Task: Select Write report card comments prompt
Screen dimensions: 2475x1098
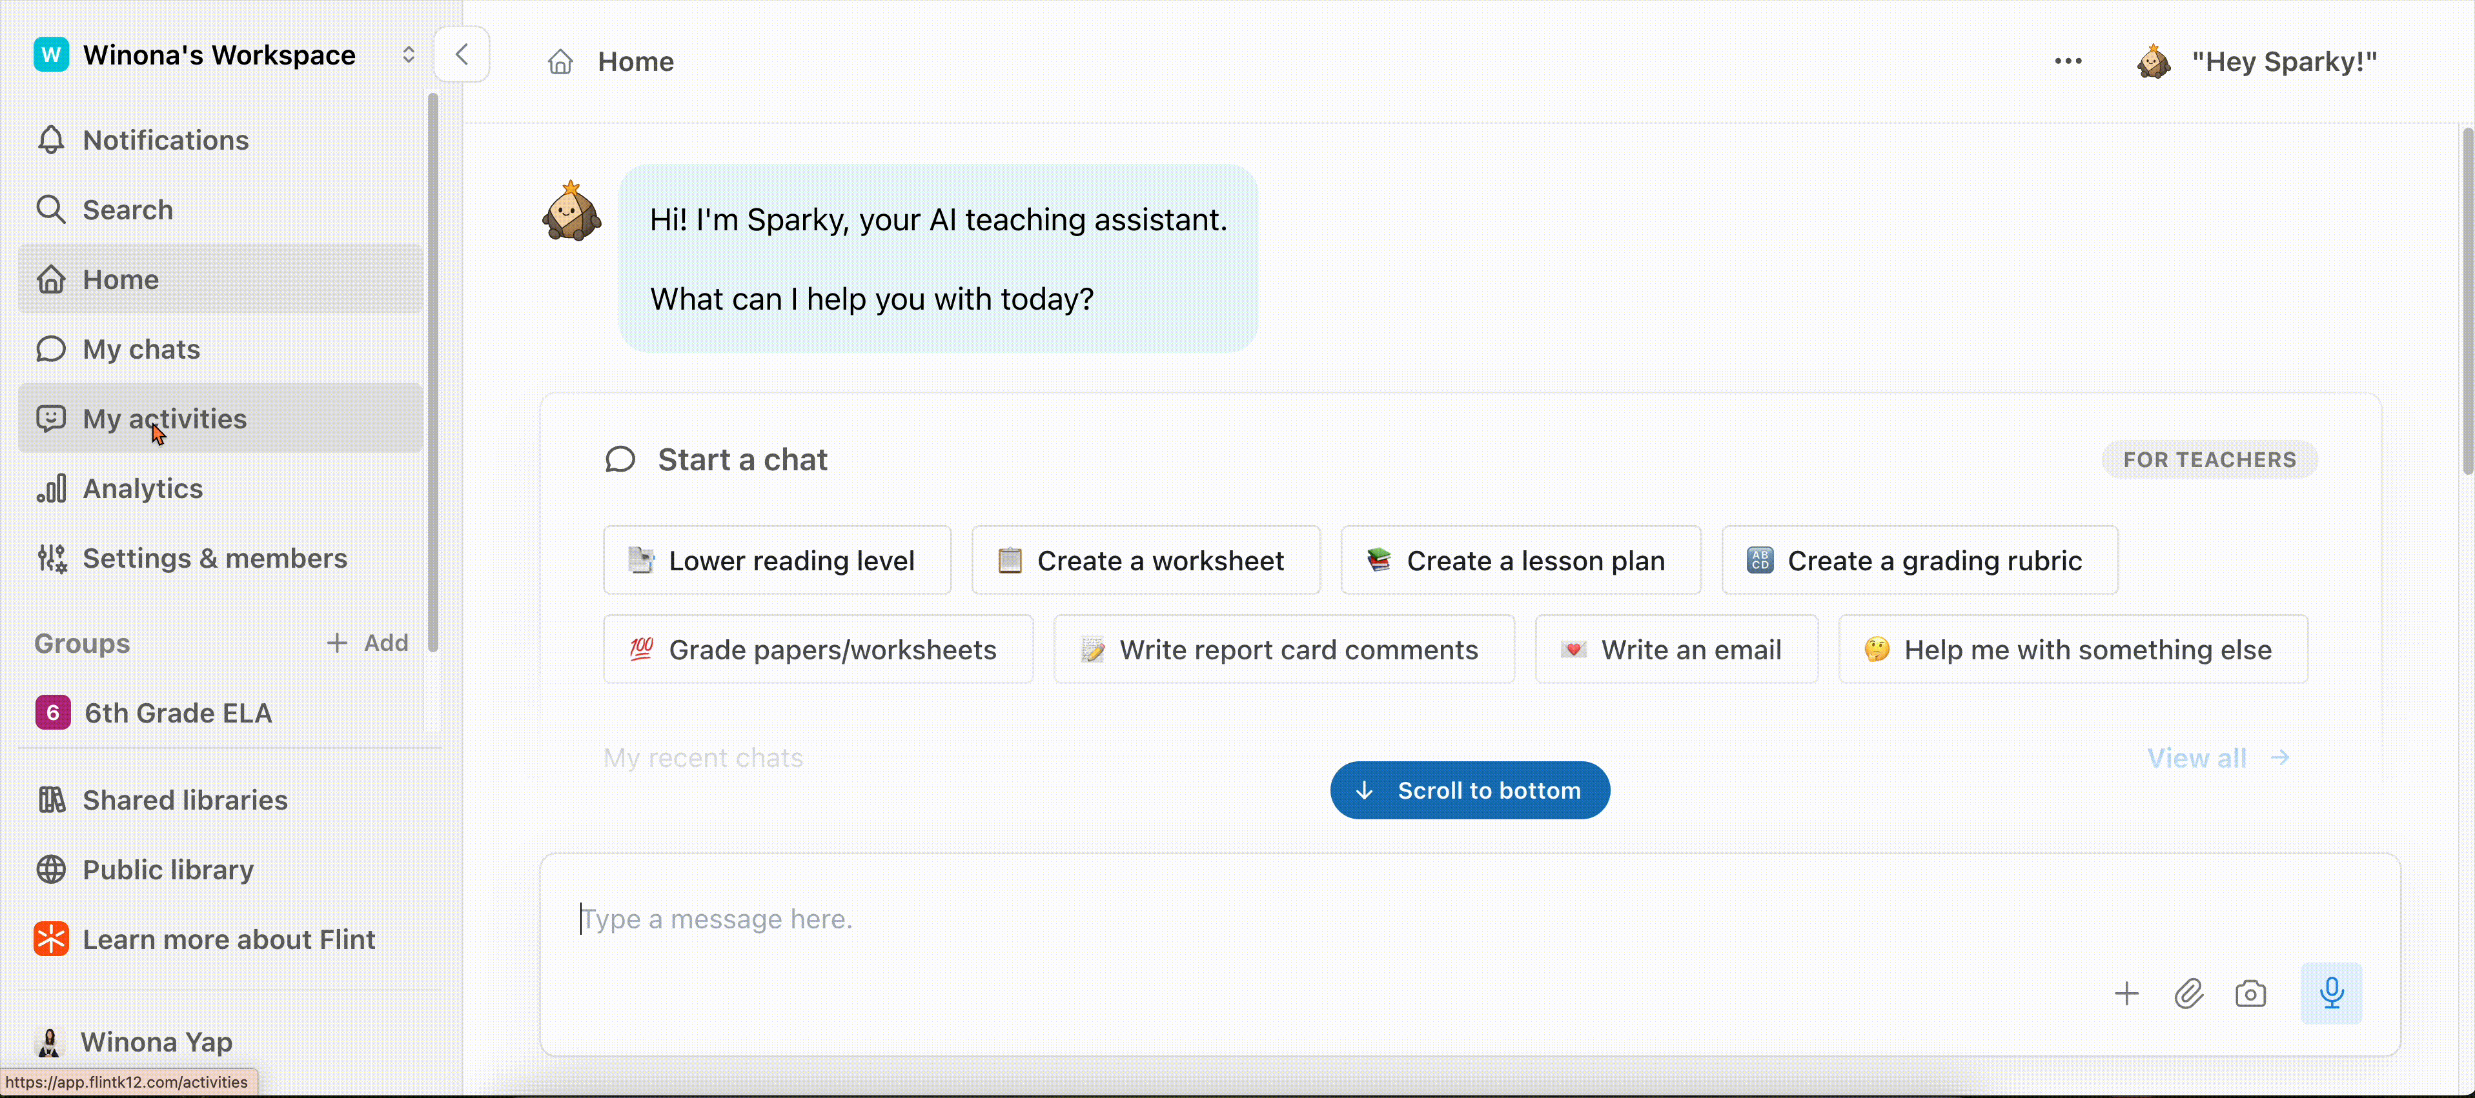Action: coord(1283,650)
